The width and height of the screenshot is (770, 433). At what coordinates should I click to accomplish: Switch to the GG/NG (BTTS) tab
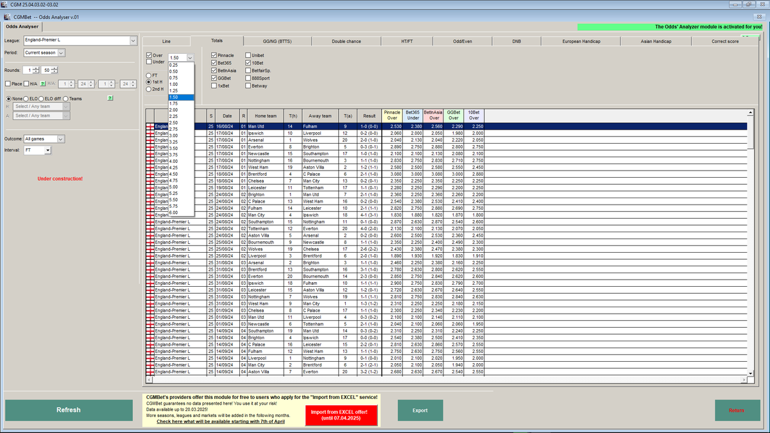[277, 41]
